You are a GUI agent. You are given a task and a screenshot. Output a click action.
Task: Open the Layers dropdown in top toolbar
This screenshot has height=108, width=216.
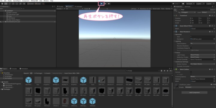click(200, 4)
